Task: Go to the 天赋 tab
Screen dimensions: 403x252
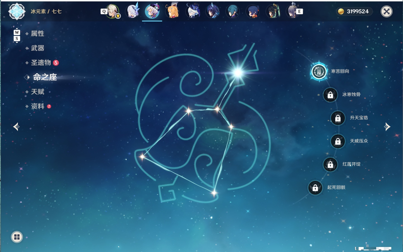Action: pyautogui.click(x=37, y=92)
